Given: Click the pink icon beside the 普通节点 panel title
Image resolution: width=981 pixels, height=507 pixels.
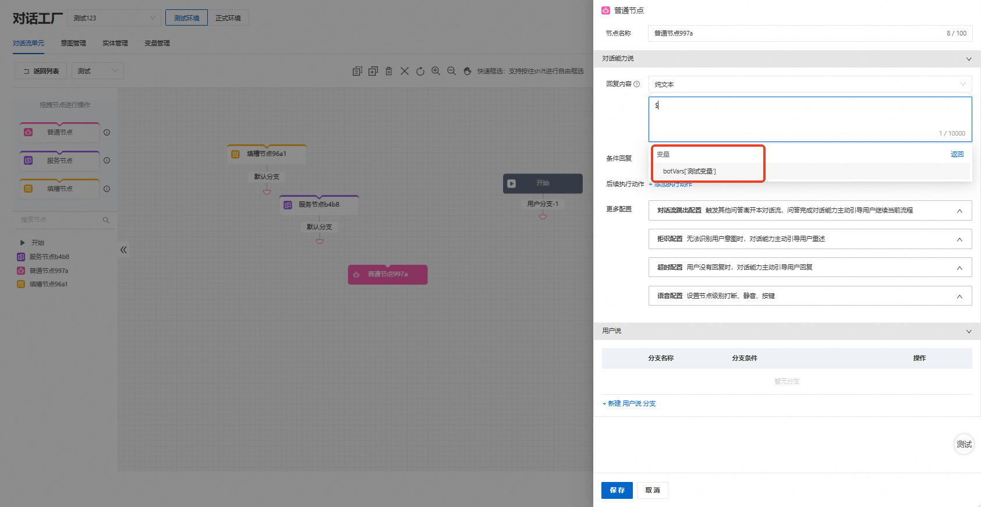Looking at the screenshot, I should [605, 10].
